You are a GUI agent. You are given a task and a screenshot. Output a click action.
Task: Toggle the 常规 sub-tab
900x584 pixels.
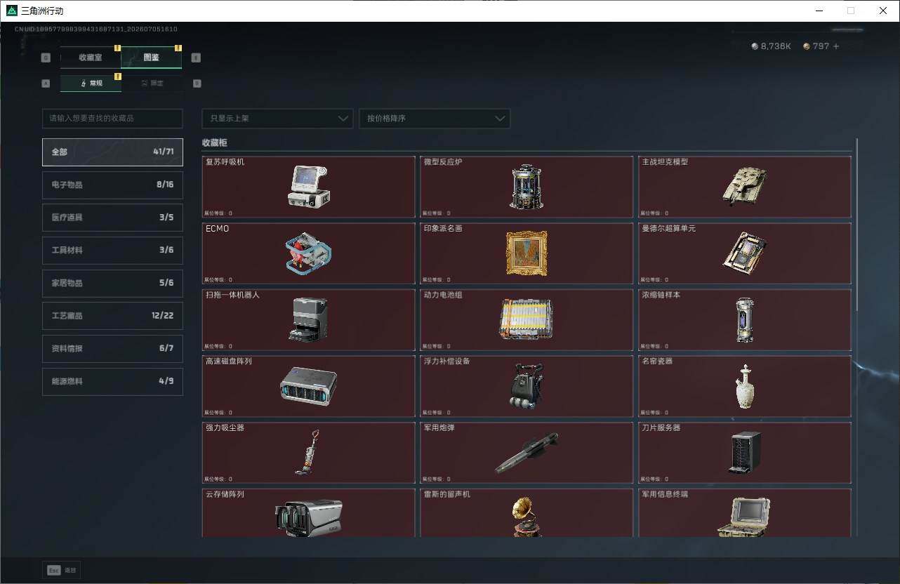click(x=91, y=83)
